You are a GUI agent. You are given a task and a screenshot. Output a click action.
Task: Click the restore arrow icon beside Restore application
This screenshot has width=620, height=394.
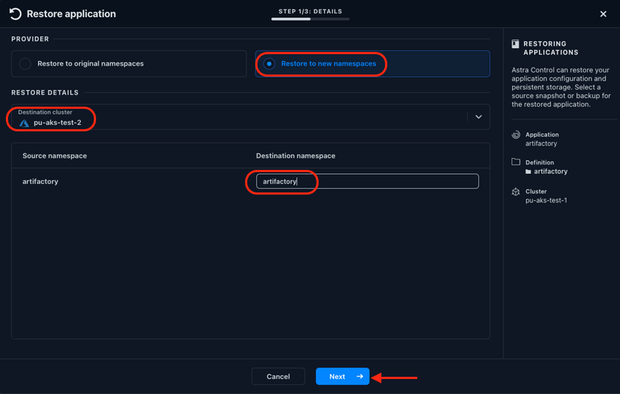[15, 14]
